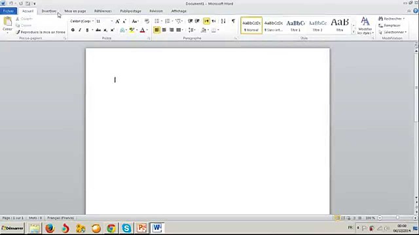Apply strikethrough with the abc icon

pyautogui.click(x=98, y=30)
